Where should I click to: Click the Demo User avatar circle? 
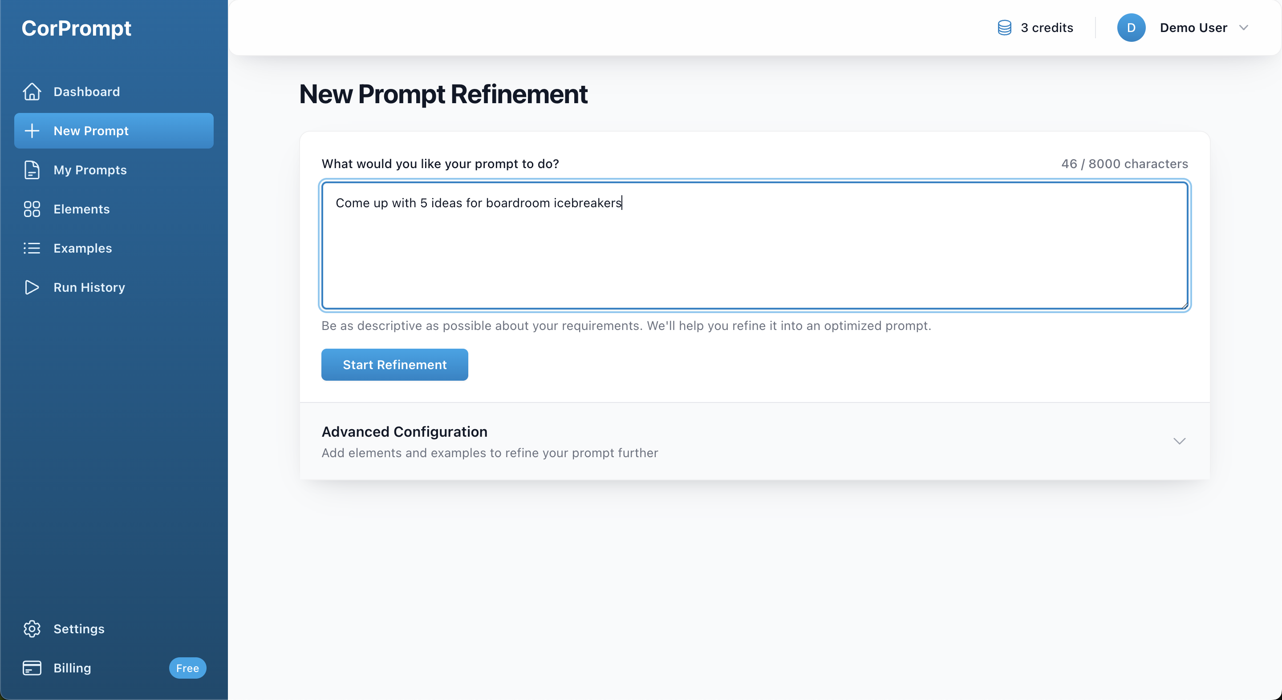tap(1131, 28)
